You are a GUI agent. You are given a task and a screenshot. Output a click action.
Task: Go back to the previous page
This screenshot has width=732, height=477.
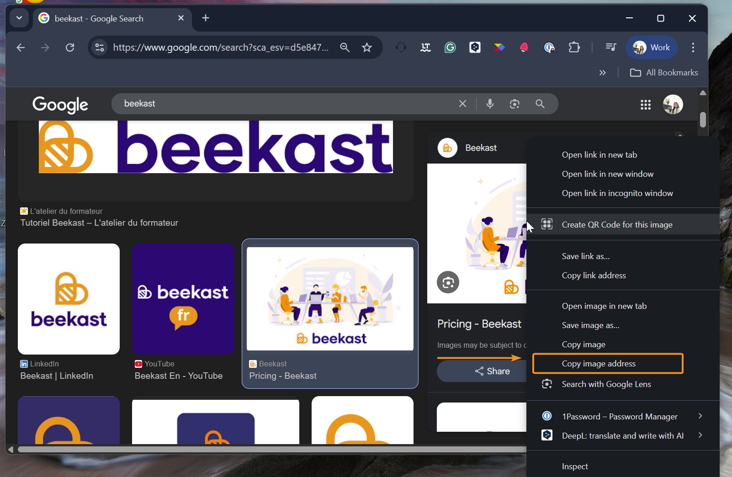click(x=21, y=48)
